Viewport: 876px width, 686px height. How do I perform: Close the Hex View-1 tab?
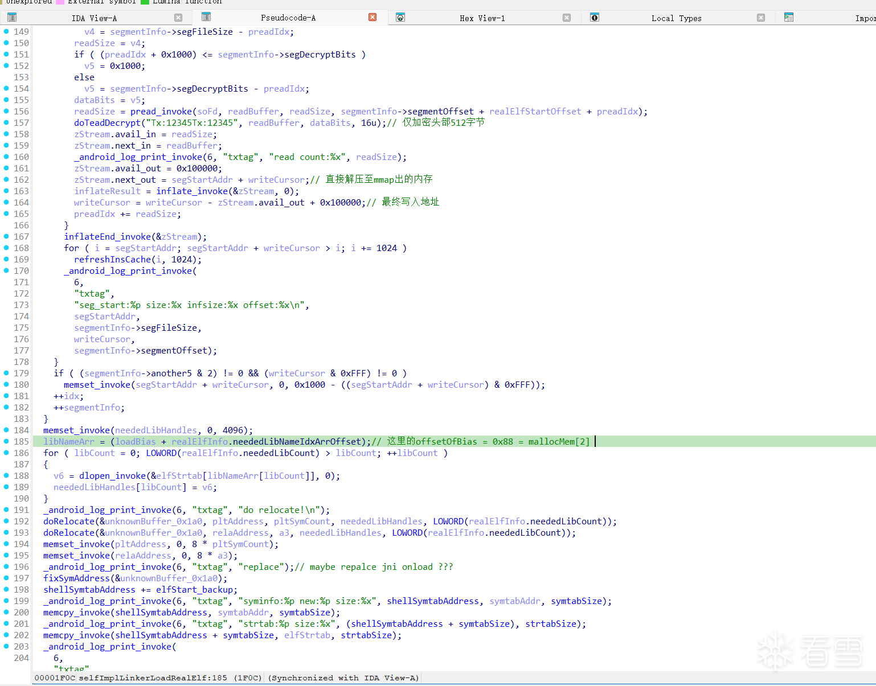pos(567,18)
